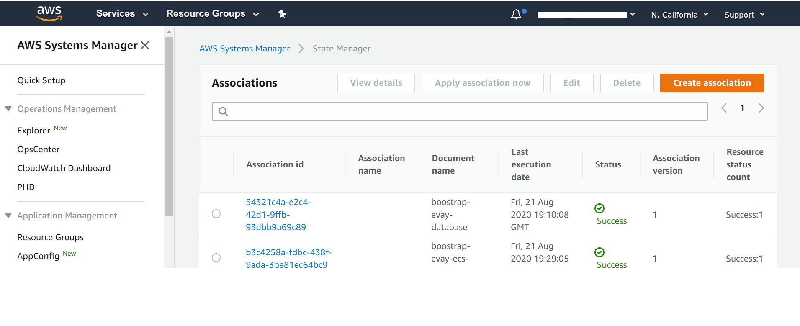Image resolution: width=800 pixels, height=326 pixels.
Task: Open association id 54321c4a-e2c4-42d1-9ffb link
Action: click(278, 215)
